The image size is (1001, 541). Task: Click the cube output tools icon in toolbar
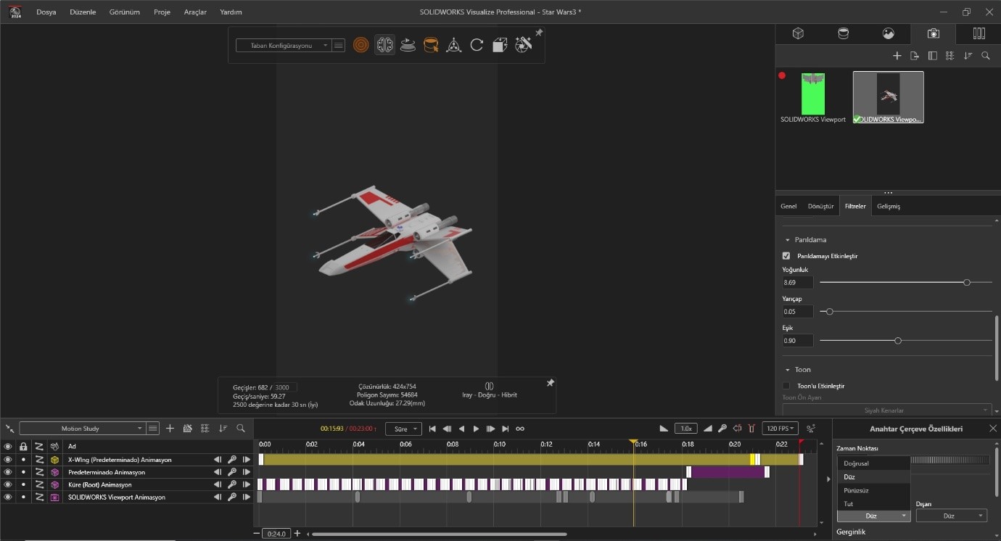coord(500,45)
